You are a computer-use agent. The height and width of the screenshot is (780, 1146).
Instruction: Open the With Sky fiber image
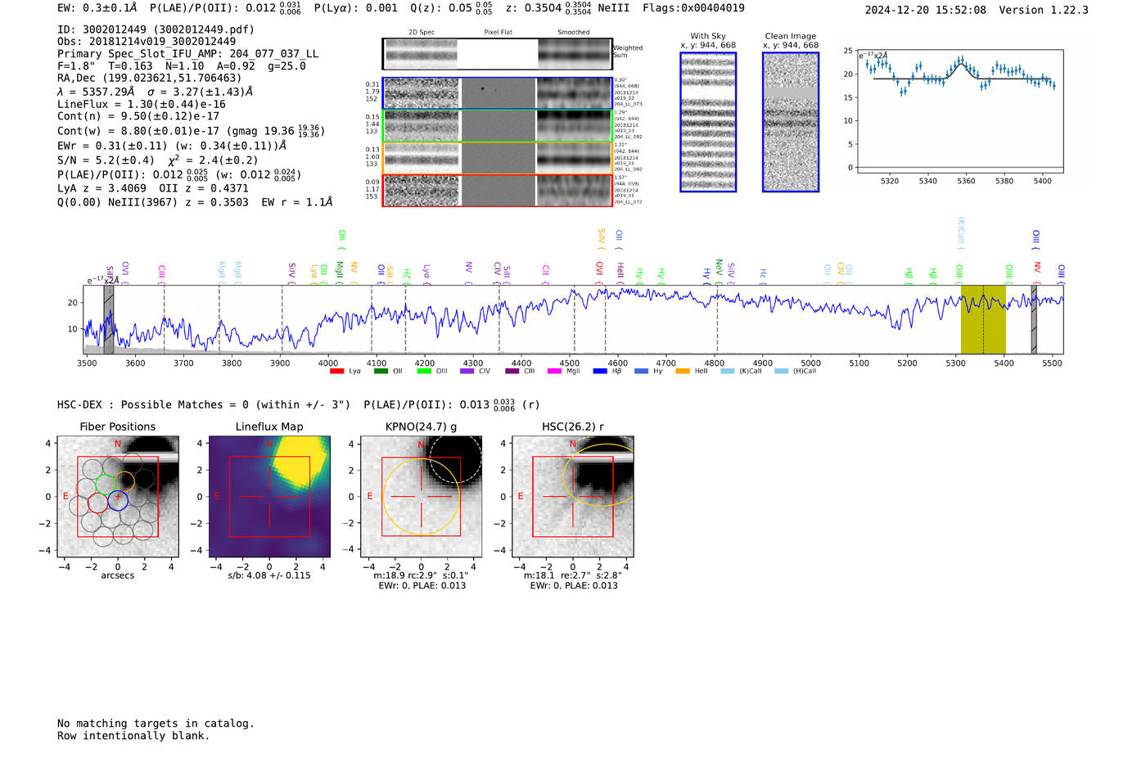[708, 122]
